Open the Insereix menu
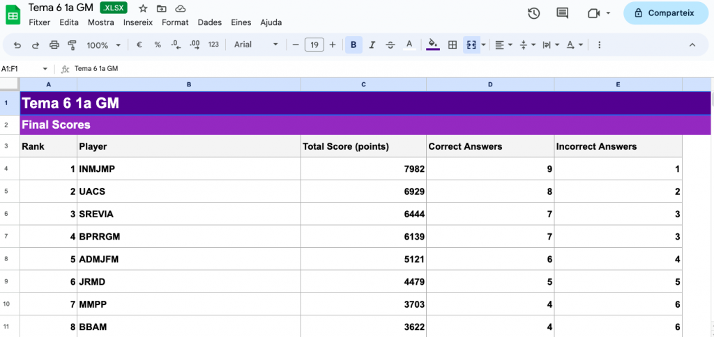714x337 pixels. 138,22
